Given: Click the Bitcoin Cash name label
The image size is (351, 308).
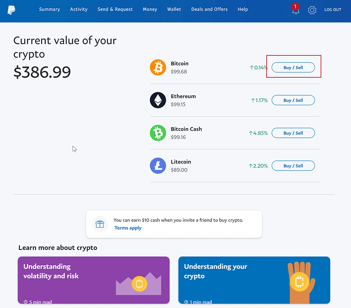Looking at the screenshot, I should tap(186, 129).
